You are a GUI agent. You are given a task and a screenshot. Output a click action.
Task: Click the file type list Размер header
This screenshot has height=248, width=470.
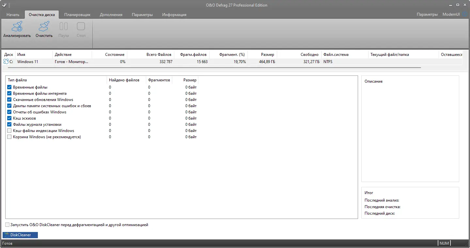(185, 80)
